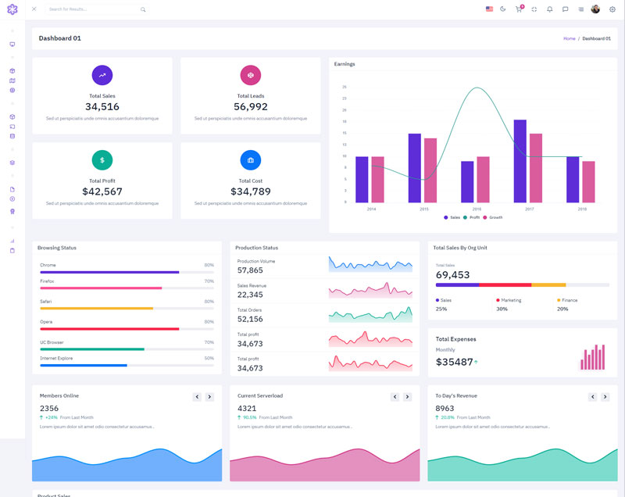625x497 pixels.
Task: Click the bar chart icon in sidebar
Action: tap(12, 241)
